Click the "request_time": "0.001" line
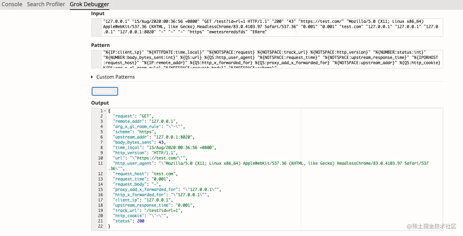Screen dimensions: 463x236 (141, 179)
